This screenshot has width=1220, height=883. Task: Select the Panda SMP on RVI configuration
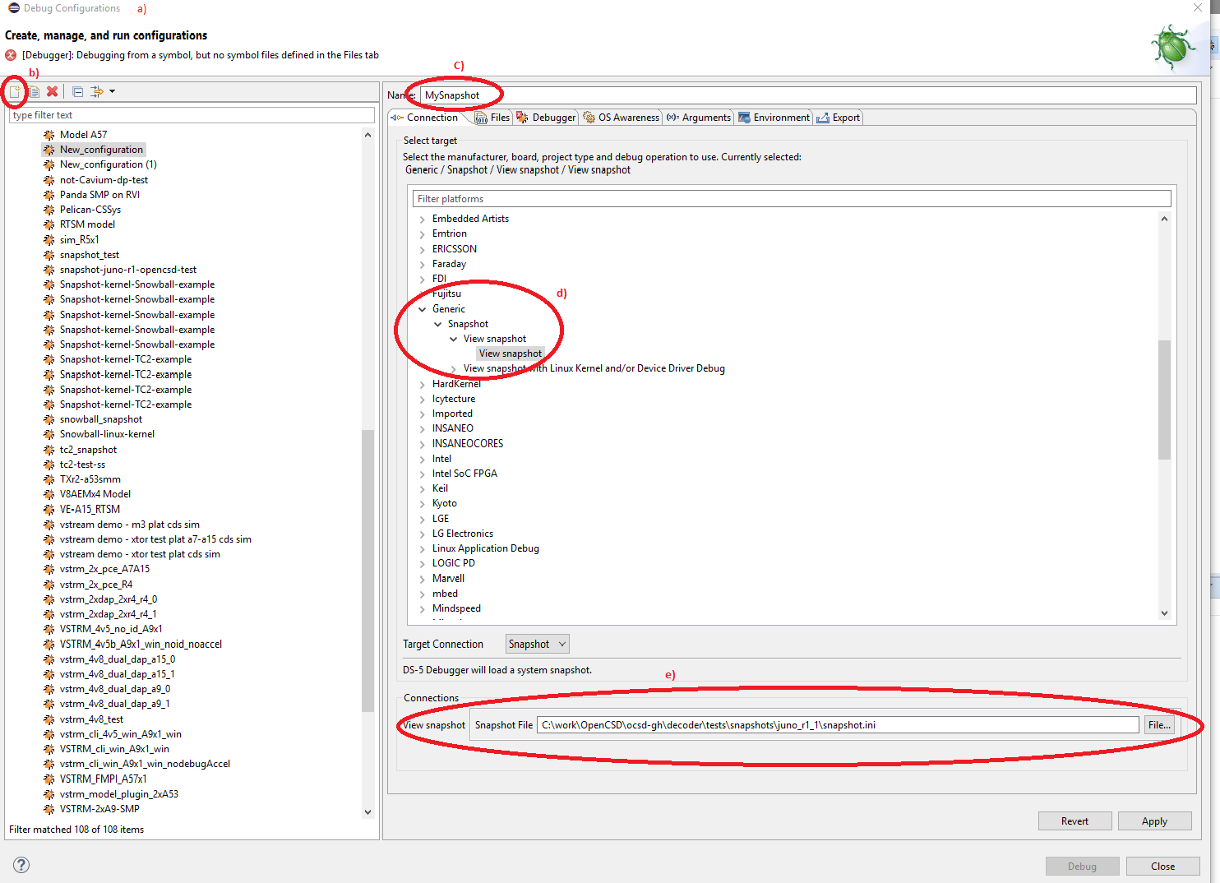(x=99, y=195)
